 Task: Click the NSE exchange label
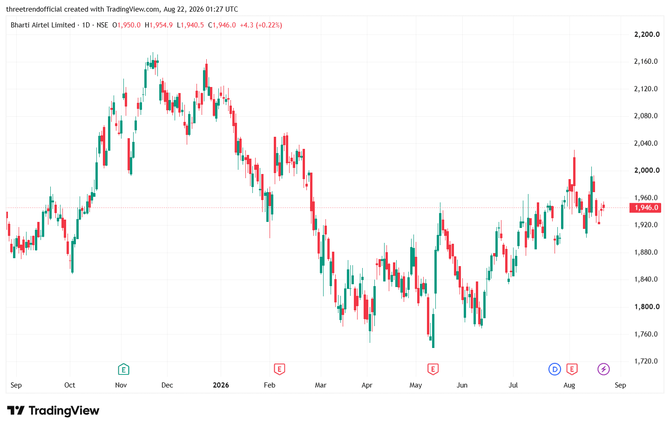point(102,25)
